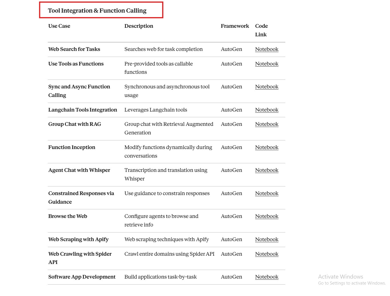Viewport: 390px width, 296px height.
Task: Click the Code Link column header
Action: tap(261, 30)
